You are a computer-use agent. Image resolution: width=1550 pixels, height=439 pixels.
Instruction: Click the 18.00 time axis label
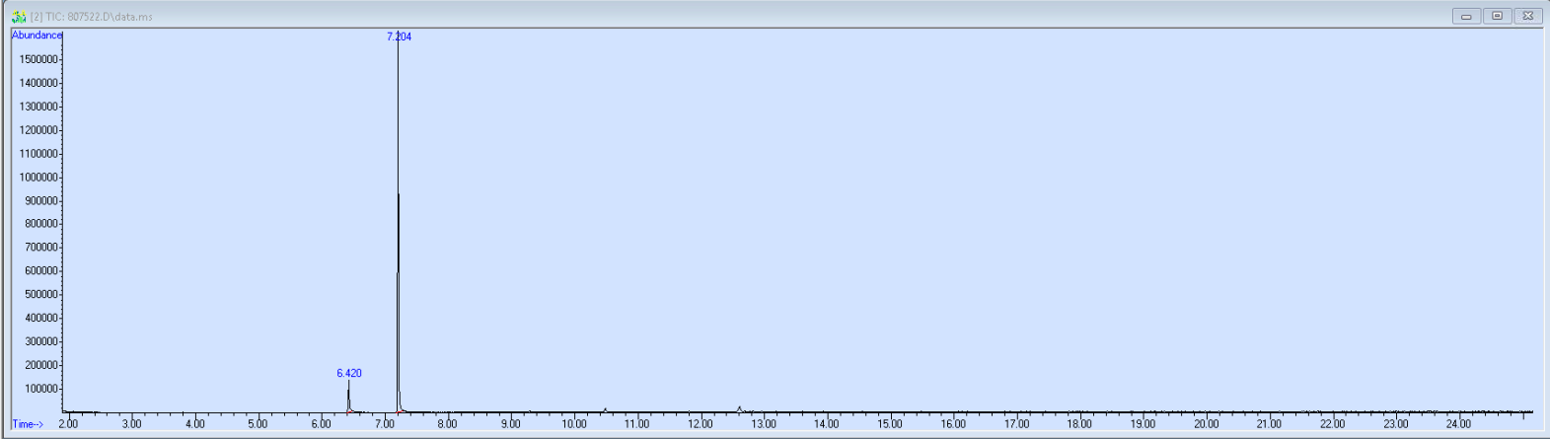(1079, 424)
